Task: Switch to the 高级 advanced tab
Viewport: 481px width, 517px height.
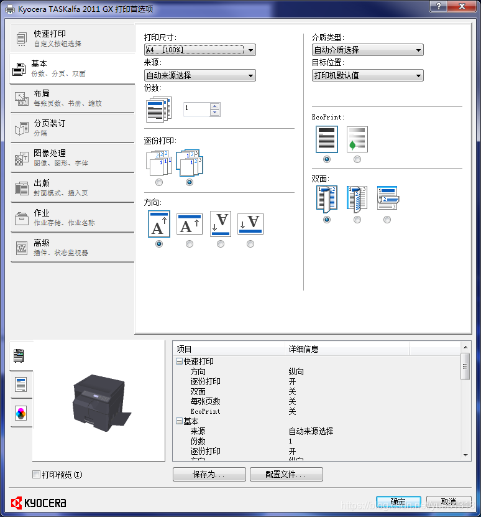Action: coord(73,248)
